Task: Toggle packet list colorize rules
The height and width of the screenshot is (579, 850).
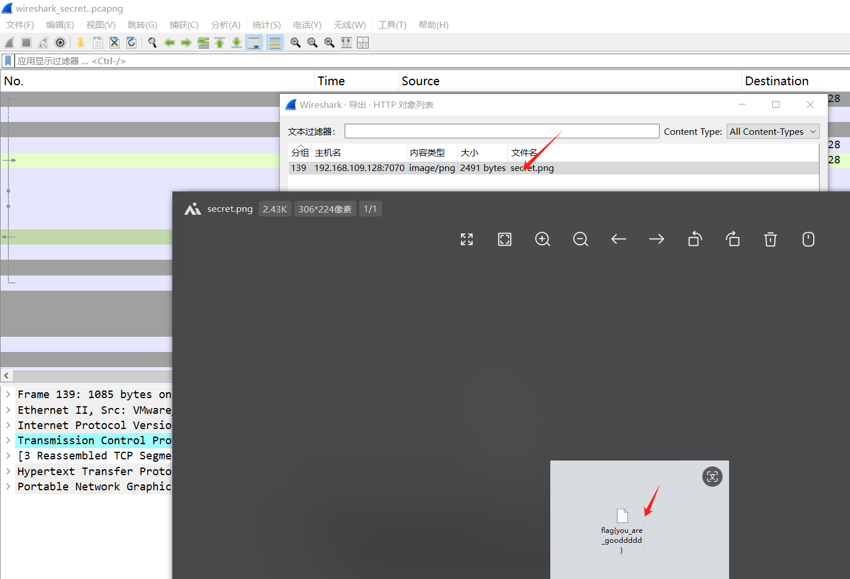Action: click(x=275, y=43)
